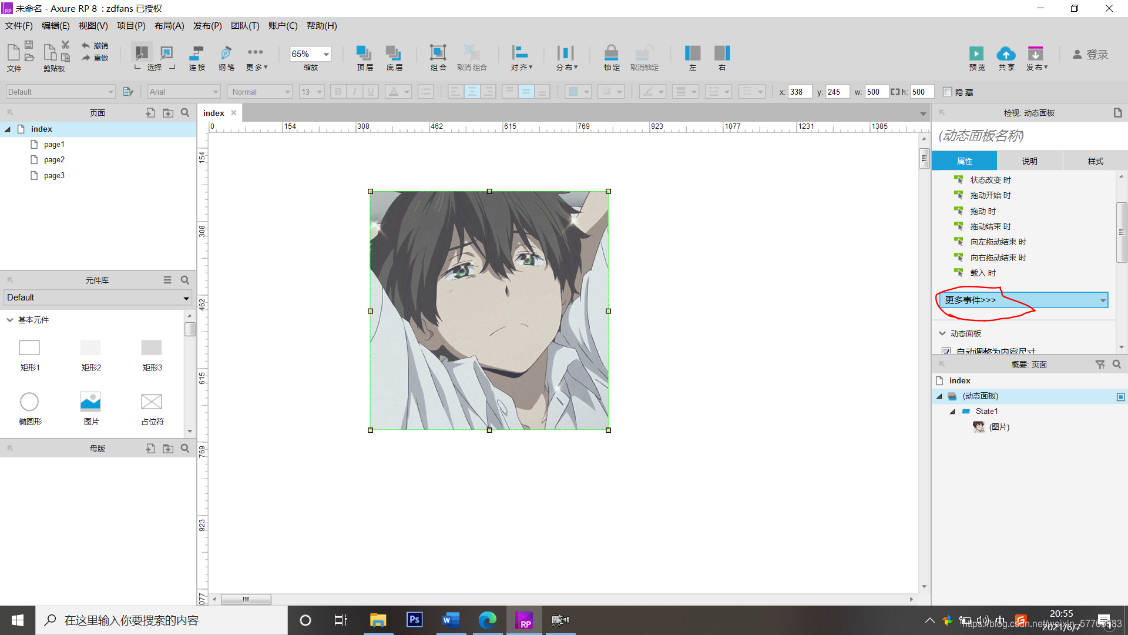Open the 文件(F) menu

coord(19,26)
